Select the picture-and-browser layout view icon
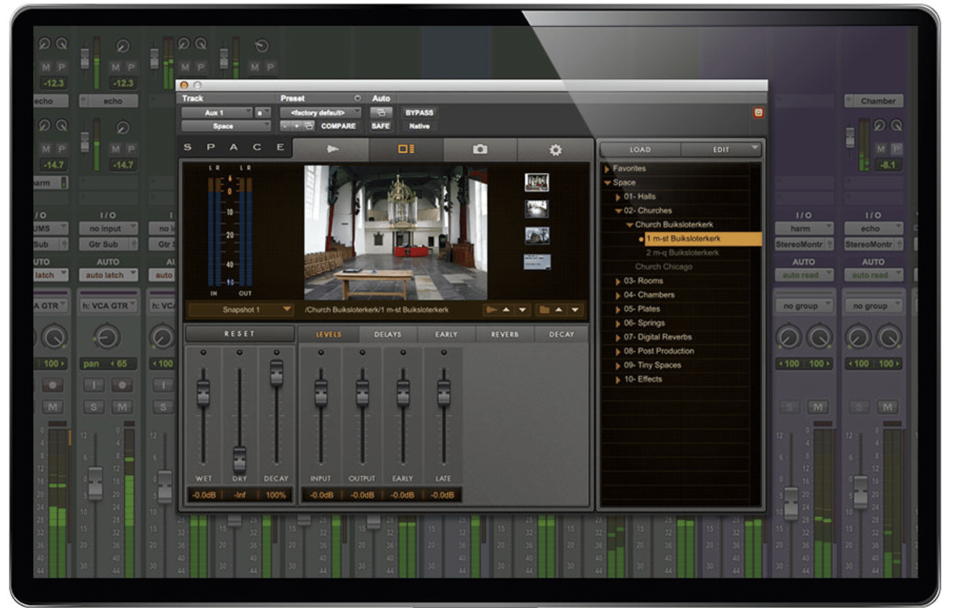This screenshot has width=979, height=608. coord(406,149)
